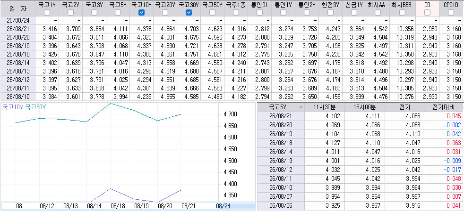The width and height of the screenshot is (464, 211).
Task: Click the 0.063 change value for 26/08/18
Action: coord(454,142)
